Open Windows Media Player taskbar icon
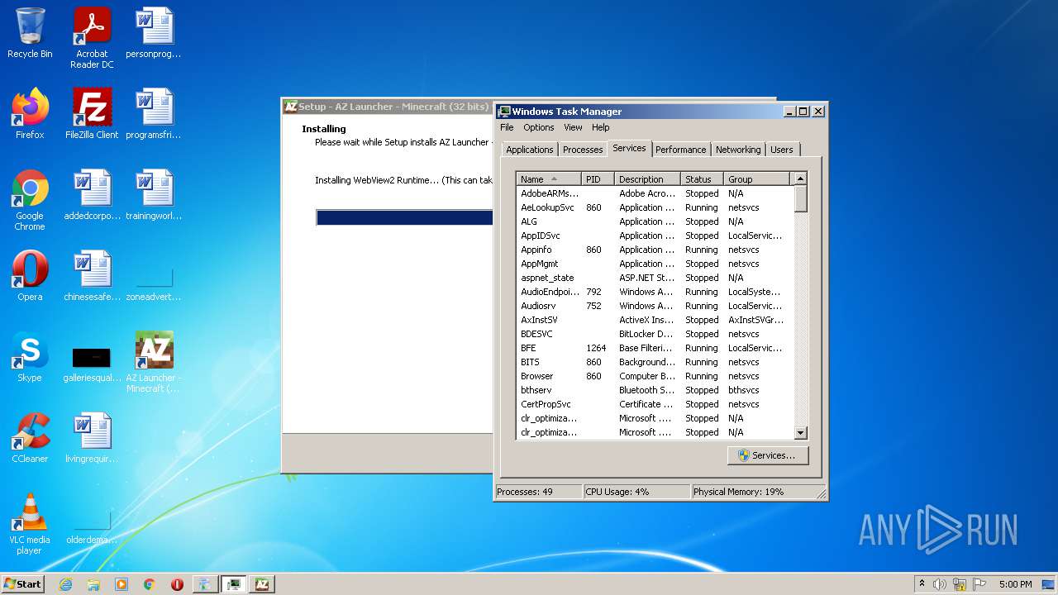The height and width of the screenshot is (595, 1058). click(122, 584)
